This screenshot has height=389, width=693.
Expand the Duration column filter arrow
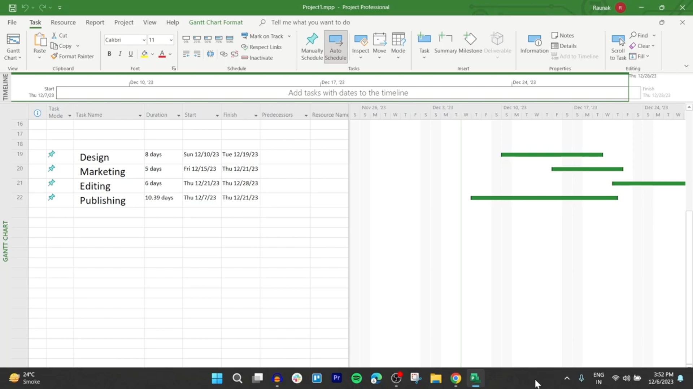178,115
